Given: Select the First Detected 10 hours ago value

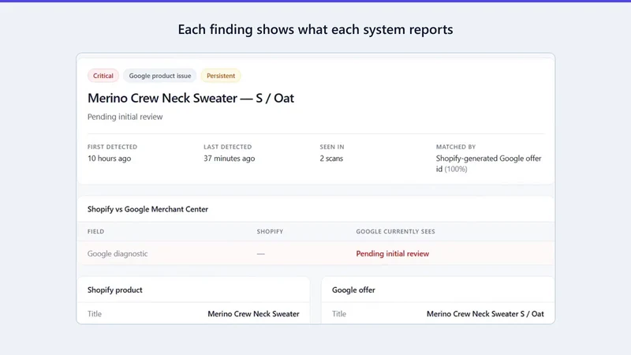Looking at the screenshot, I should click(109, 159).
